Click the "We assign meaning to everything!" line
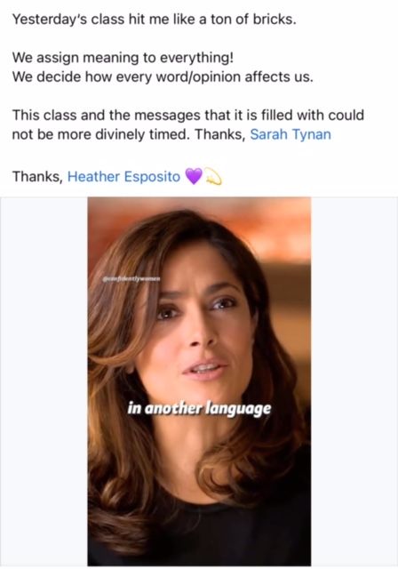 (123, 58)
